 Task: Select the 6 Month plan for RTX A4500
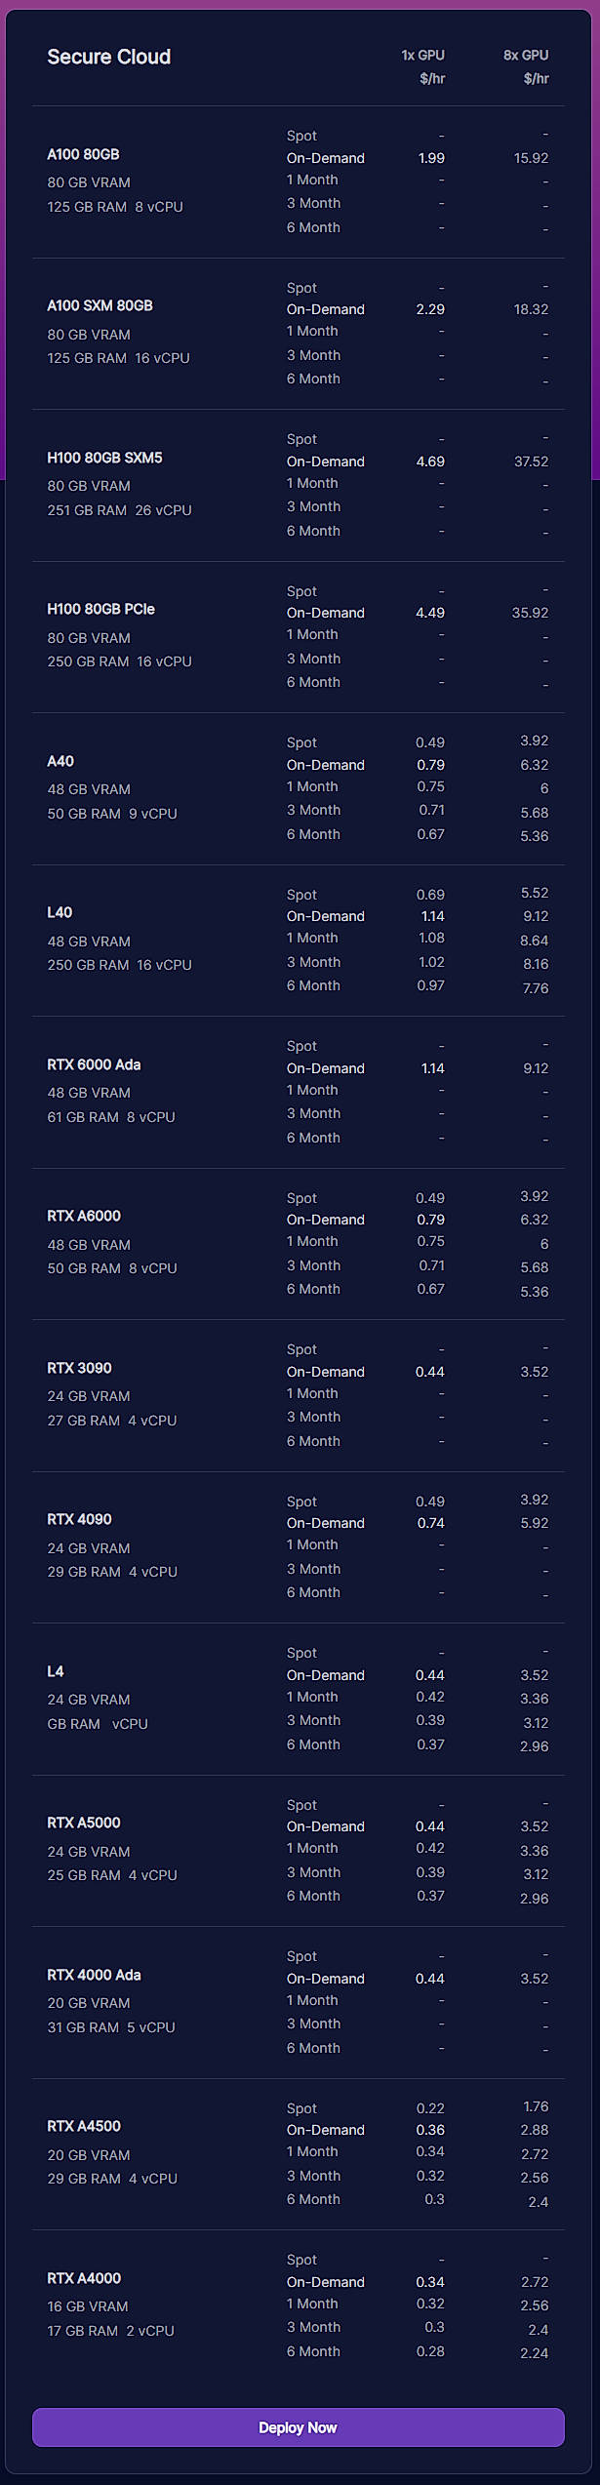coord(314,2199)
